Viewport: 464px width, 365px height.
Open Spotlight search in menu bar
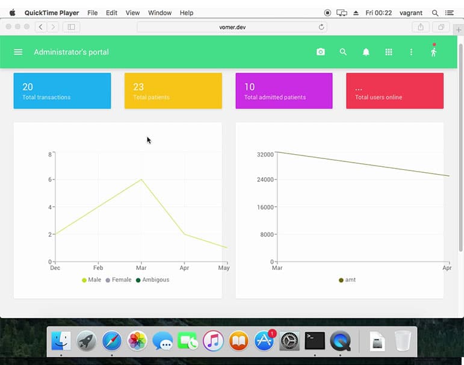click(435, 13)
